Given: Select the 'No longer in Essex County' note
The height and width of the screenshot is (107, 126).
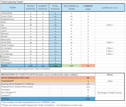Looking at the screenshot, I should [x=110, y=93].
